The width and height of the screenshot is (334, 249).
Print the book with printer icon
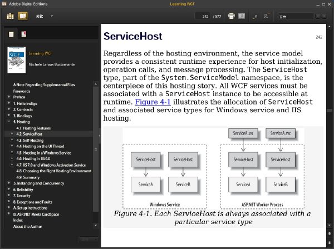tap(232, 16)
